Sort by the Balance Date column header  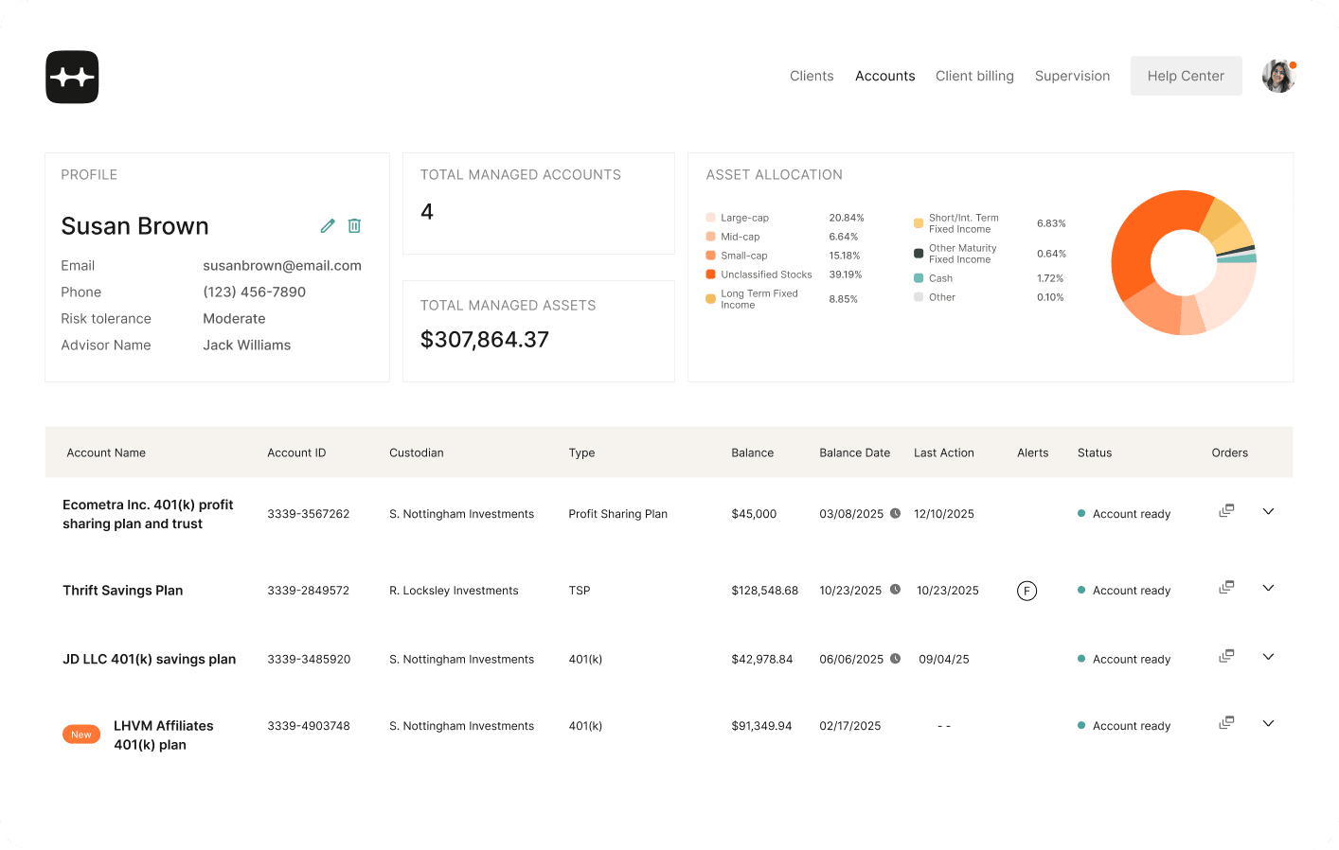854,452
